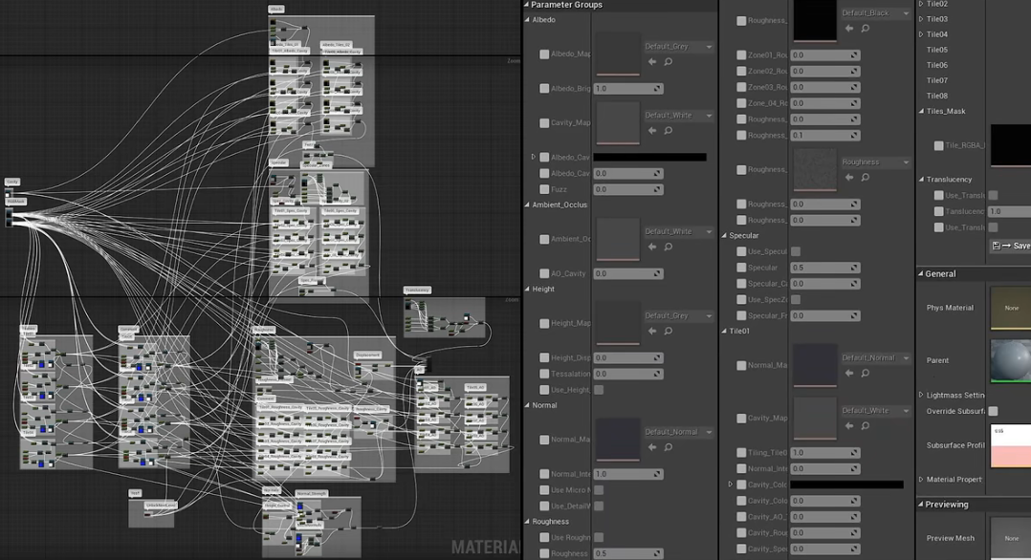
Task: Click spin arrow on Tessalation value field
Action: click(x=657, y=374)
